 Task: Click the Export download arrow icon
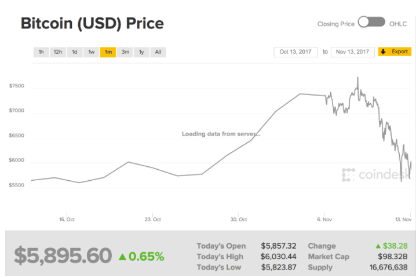coord(384,52)
